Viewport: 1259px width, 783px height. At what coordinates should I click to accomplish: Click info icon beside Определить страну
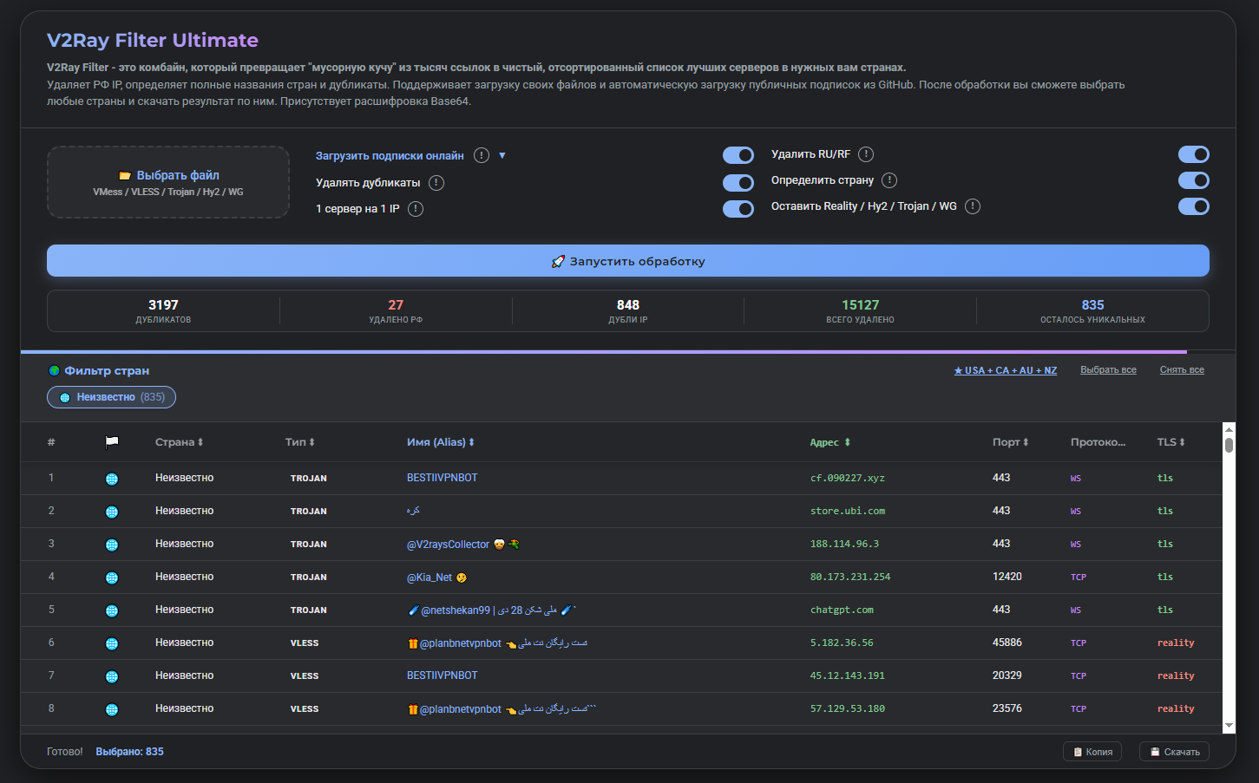[x=889, y=180]
